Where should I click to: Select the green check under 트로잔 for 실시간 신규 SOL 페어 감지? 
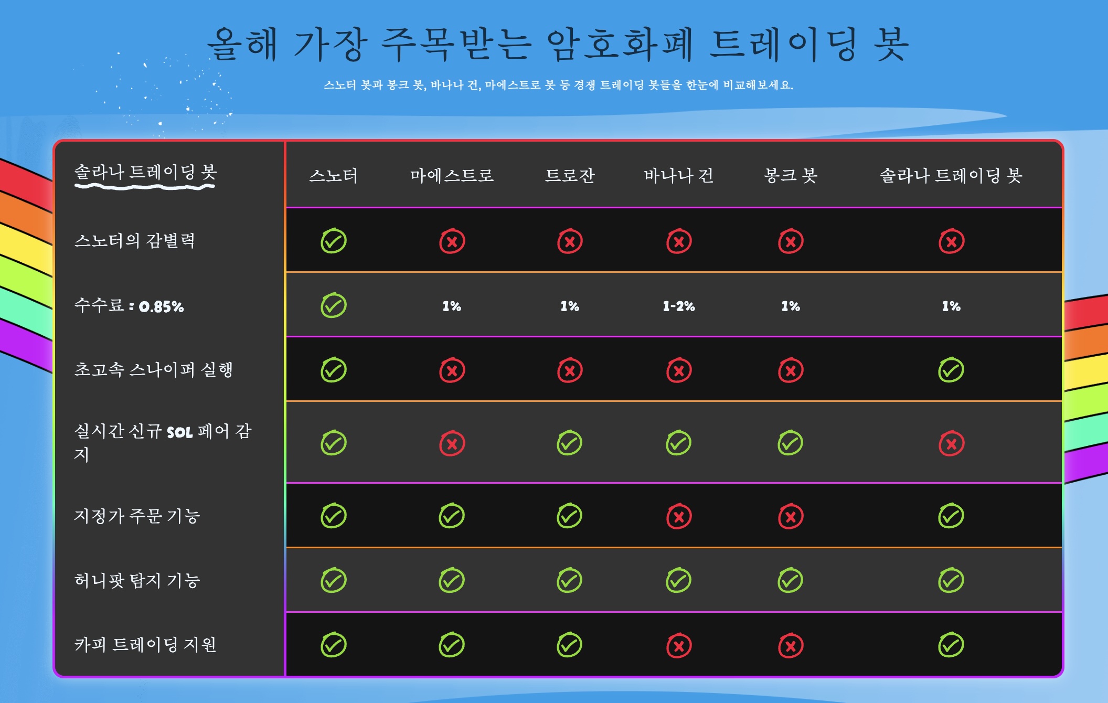tap(569, 443)
